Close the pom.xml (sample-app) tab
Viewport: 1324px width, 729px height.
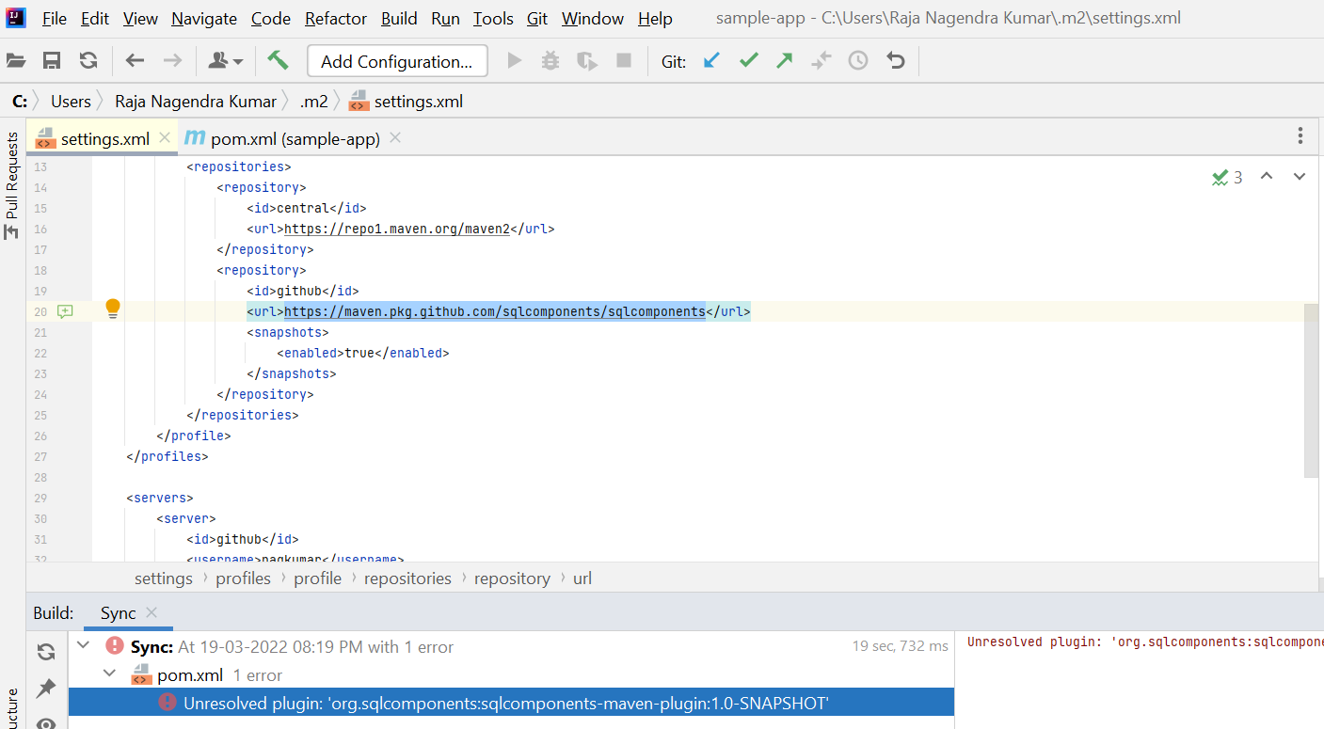395,137
